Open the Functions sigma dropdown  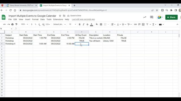coord(154,24)
